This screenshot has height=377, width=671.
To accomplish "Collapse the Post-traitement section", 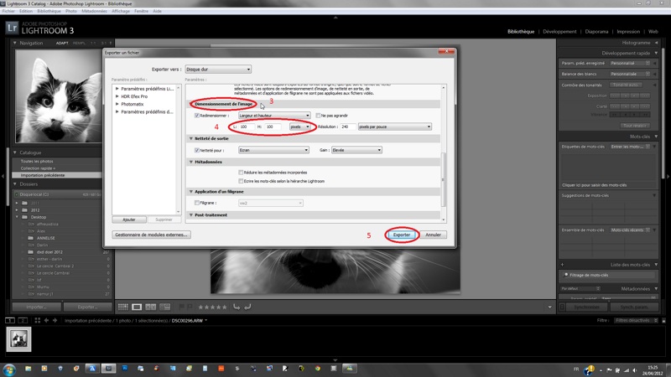I will coord(191,215).
